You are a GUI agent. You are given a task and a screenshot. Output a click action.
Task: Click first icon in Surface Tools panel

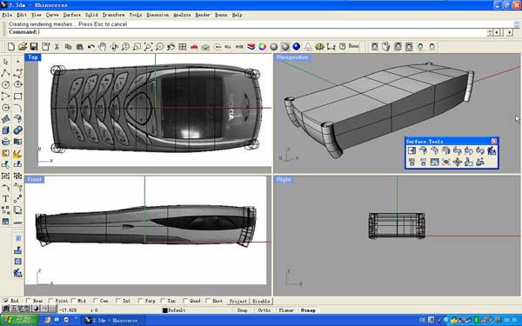pyautogui.click(x=412, y=150)
